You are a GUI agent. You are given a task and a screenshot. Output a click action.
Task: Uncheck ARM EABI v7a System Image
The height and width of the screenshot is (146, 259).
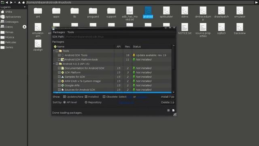tap(59, 81)
